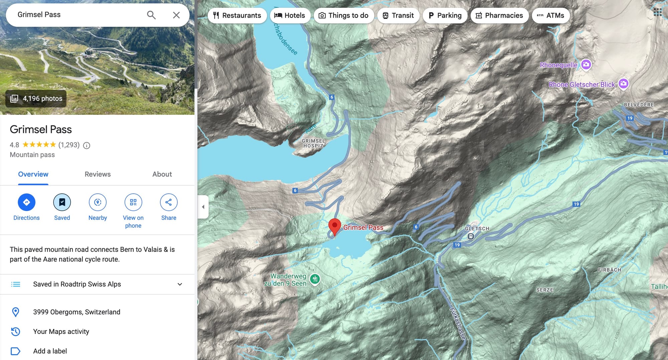Show Things to do nearby

pyautogui.click(x=344, y=16)
